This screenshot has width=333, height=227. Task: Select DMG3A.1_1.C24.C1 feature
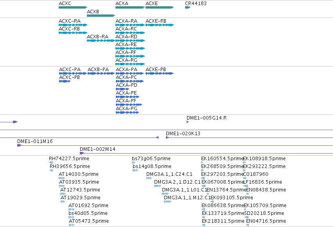pos(149,179)
